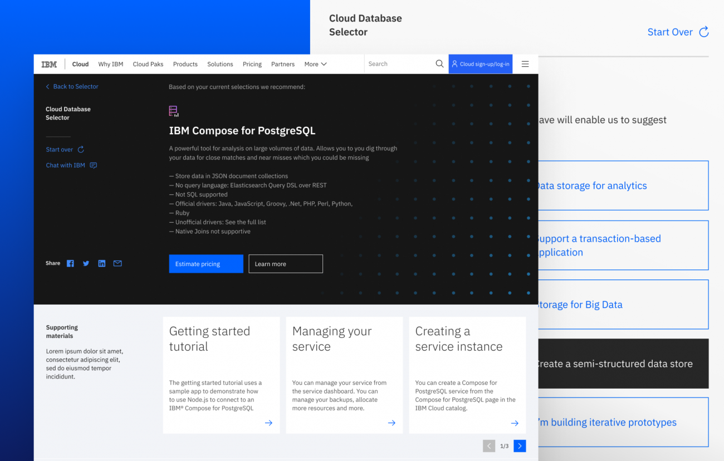
Task: Open the Solutions menu item
Action: coord(220,64)
